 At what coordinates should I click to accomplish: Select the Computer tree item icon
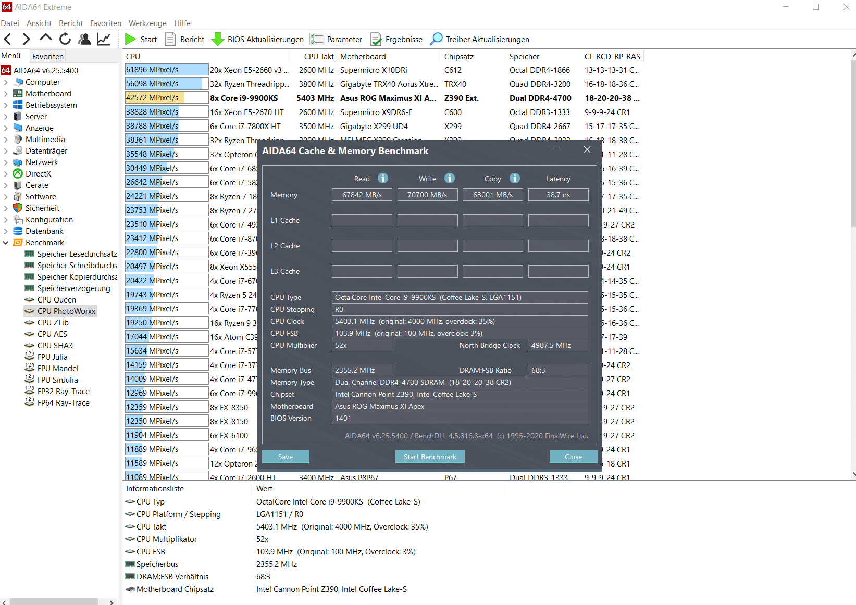[18, 82]
